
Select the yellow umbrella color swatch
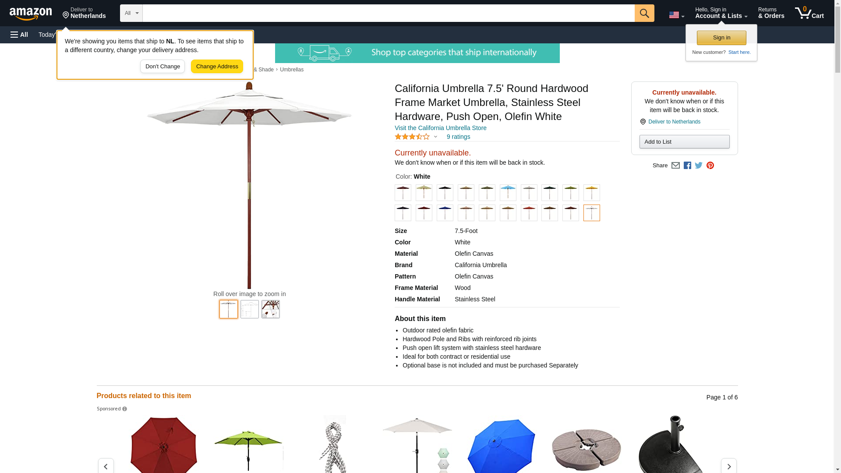(591, 193)
